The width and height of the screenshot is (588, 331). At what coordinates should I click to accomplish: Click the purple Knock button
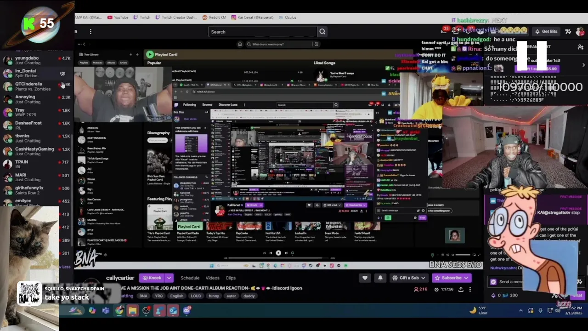152,278
